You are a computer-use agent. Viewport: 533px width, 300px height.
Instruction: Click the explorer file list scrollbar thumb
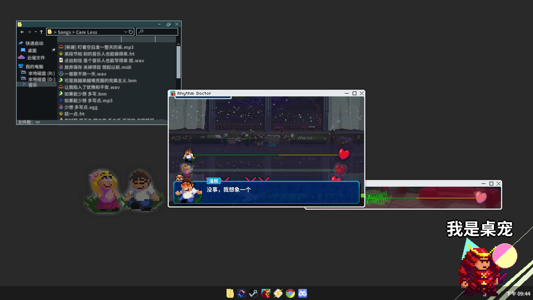178,62
